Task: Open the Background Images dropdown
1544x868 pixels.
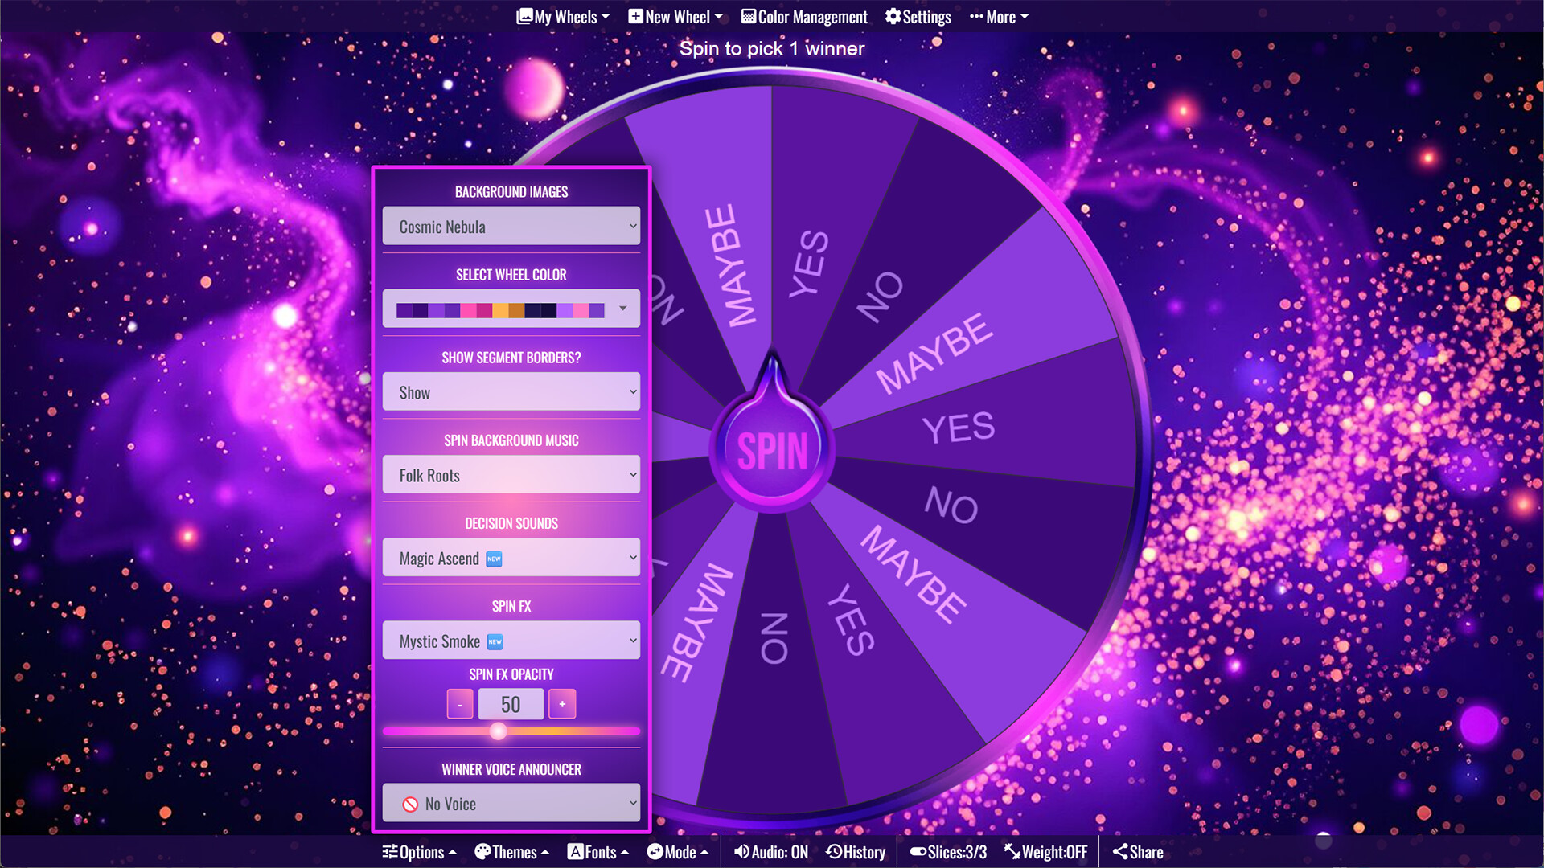Action: pos(511,227)
